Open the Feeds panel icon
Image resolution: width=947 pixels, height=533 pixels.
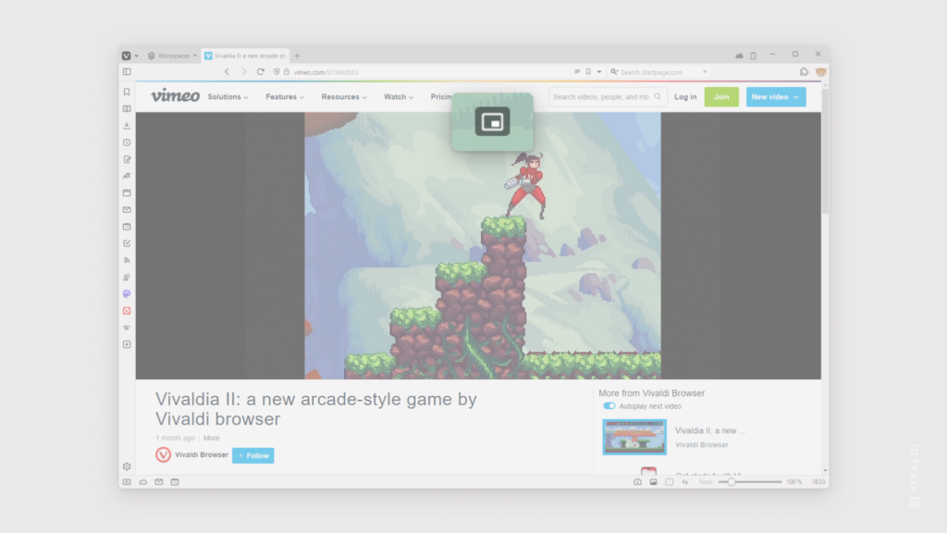127,260
